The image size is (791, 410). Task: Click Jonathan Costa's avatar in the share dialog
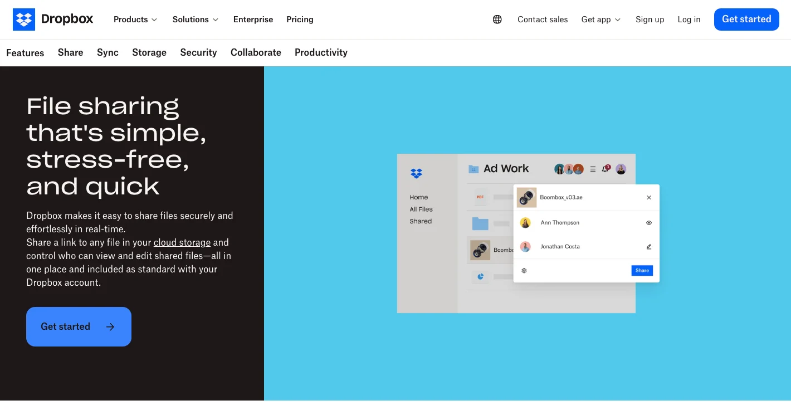point(525,246)
